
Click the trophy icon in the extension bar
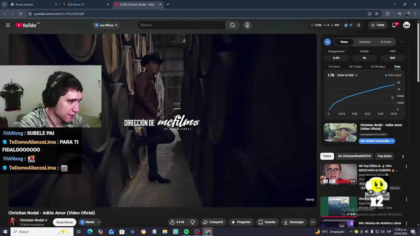coord(359,25)
